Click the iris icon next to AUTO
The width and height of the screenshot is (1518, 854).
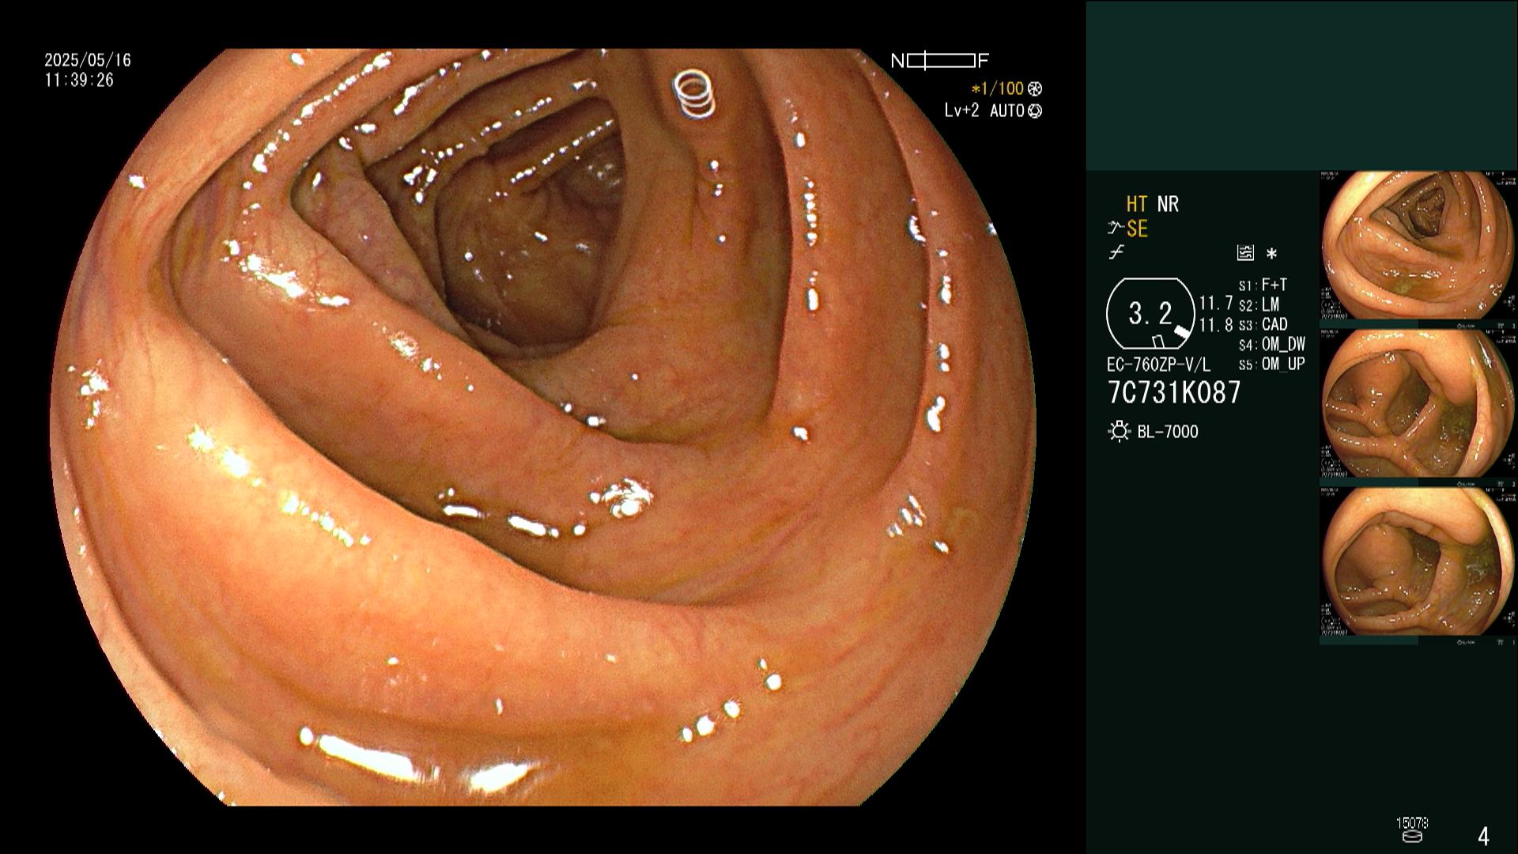tap(1035, 111)
